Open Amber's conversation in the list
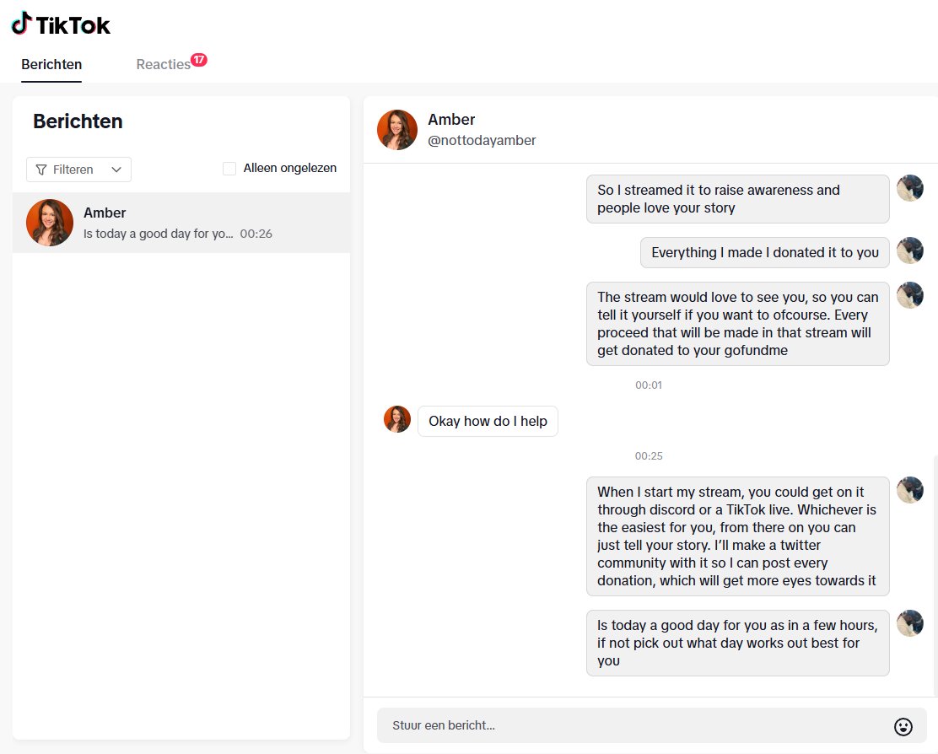938x754 pixels. (x=181, y=223)
